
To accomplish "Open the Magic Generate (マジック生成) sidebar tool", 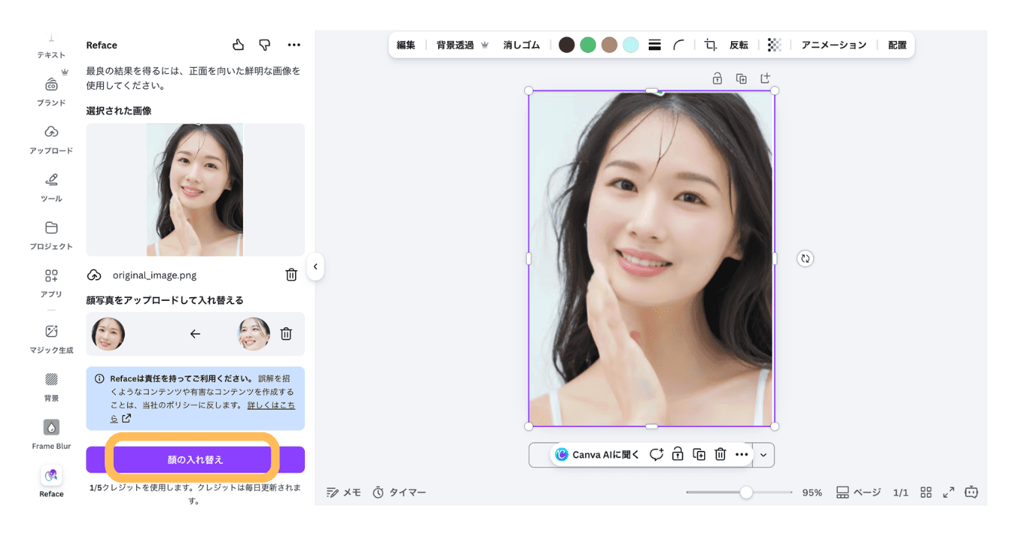I will (x=52, y=337).
